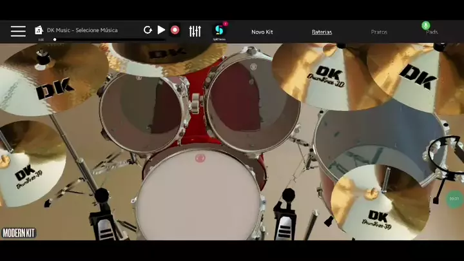Open the Pratos tab
The image size is (464, 261).
[x=379, y=32]
